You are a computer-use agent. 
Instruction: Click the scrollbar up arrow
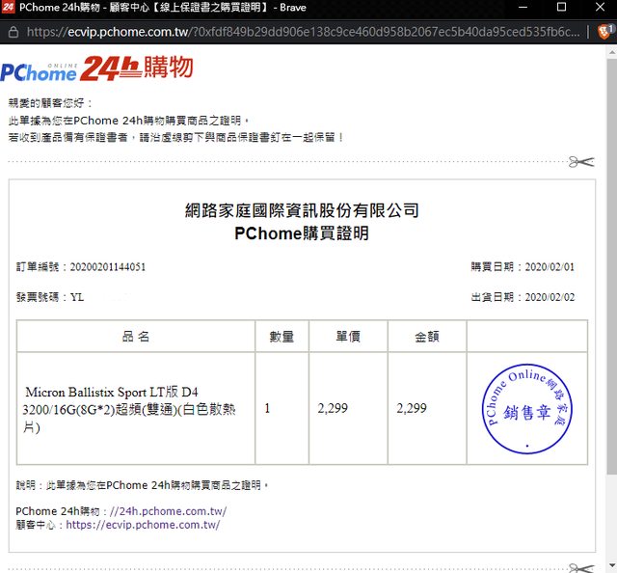(x=610, y=55)
